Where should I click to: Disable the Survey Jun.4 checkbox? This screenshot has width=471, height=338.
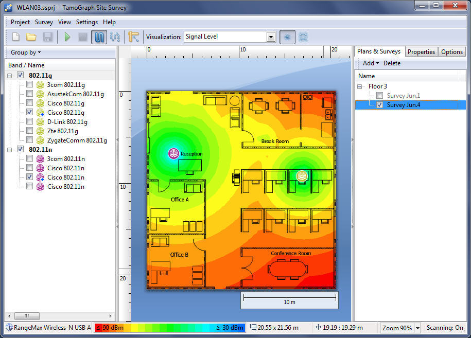tap(380, 105)
